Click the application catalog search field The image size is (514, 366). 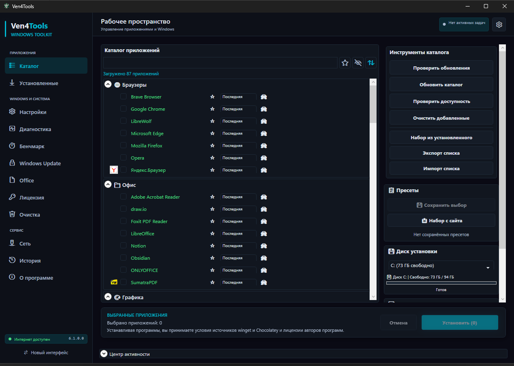pyautogui.click(x=220, y=63)
